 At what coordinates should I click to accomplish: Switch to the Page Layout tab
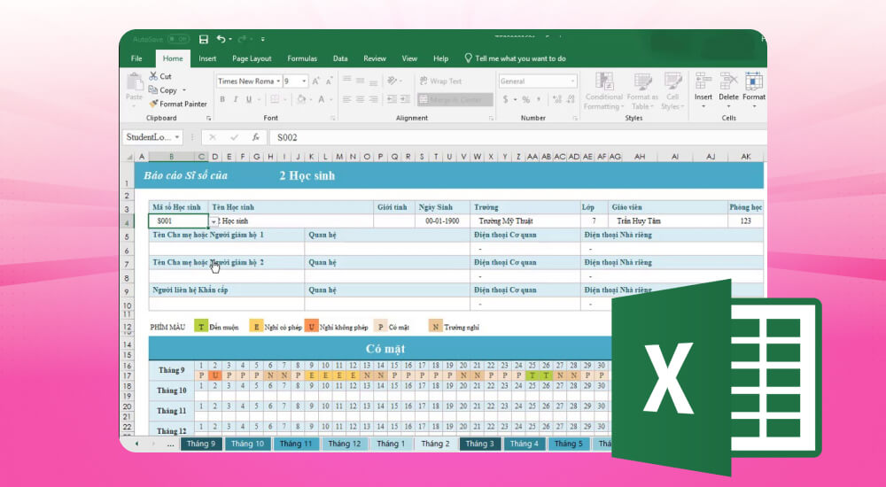point(252,58)
